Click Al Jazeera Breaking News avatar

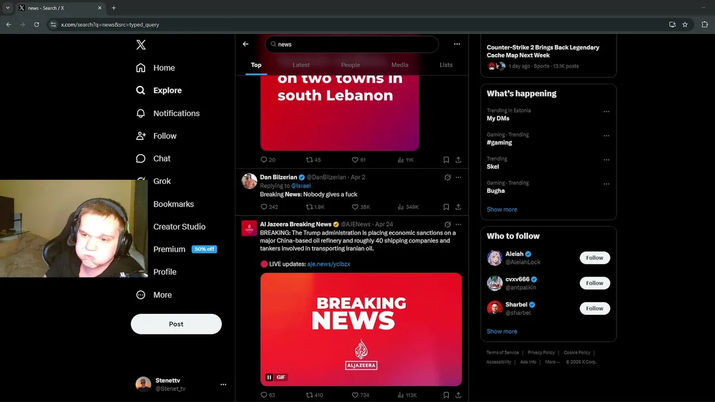(x=249, y=228)
